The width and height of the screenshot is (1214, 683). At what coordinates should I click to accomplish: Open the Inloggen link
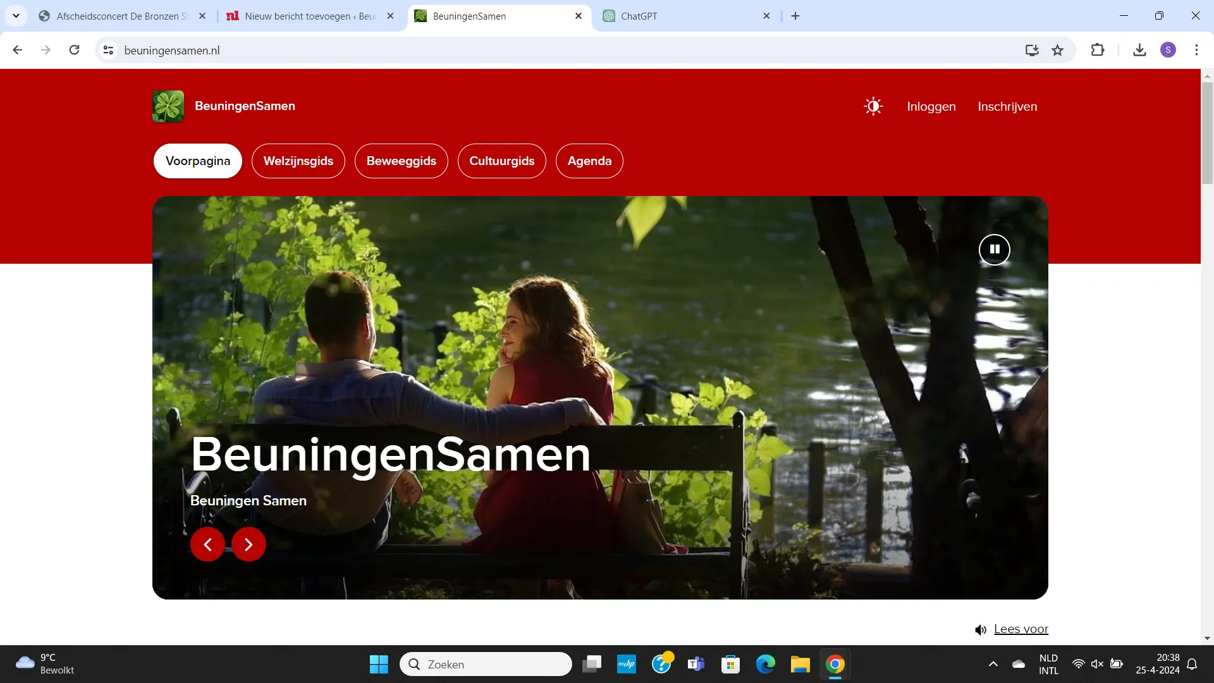[931, 106]
